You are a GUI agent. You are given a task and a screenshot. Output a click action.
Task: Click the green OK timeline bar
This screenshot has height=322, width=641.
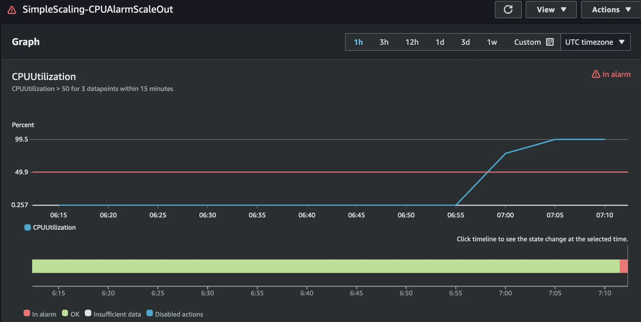pos(326,266)
